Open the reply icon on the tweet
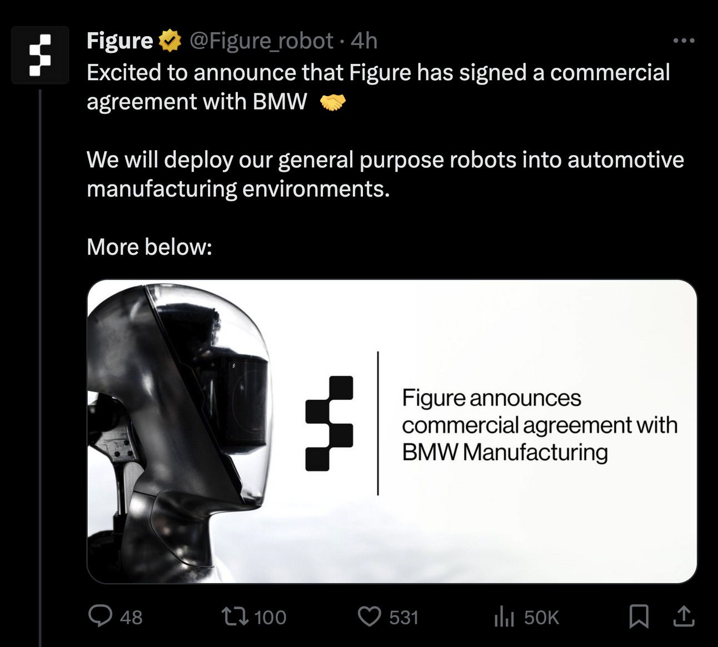This screenshot has height=647, width=718. (x=102, y=617)
